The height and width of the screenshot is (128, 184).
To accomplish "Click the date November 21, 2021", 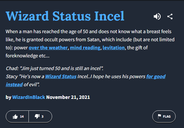I will point(68,97).
